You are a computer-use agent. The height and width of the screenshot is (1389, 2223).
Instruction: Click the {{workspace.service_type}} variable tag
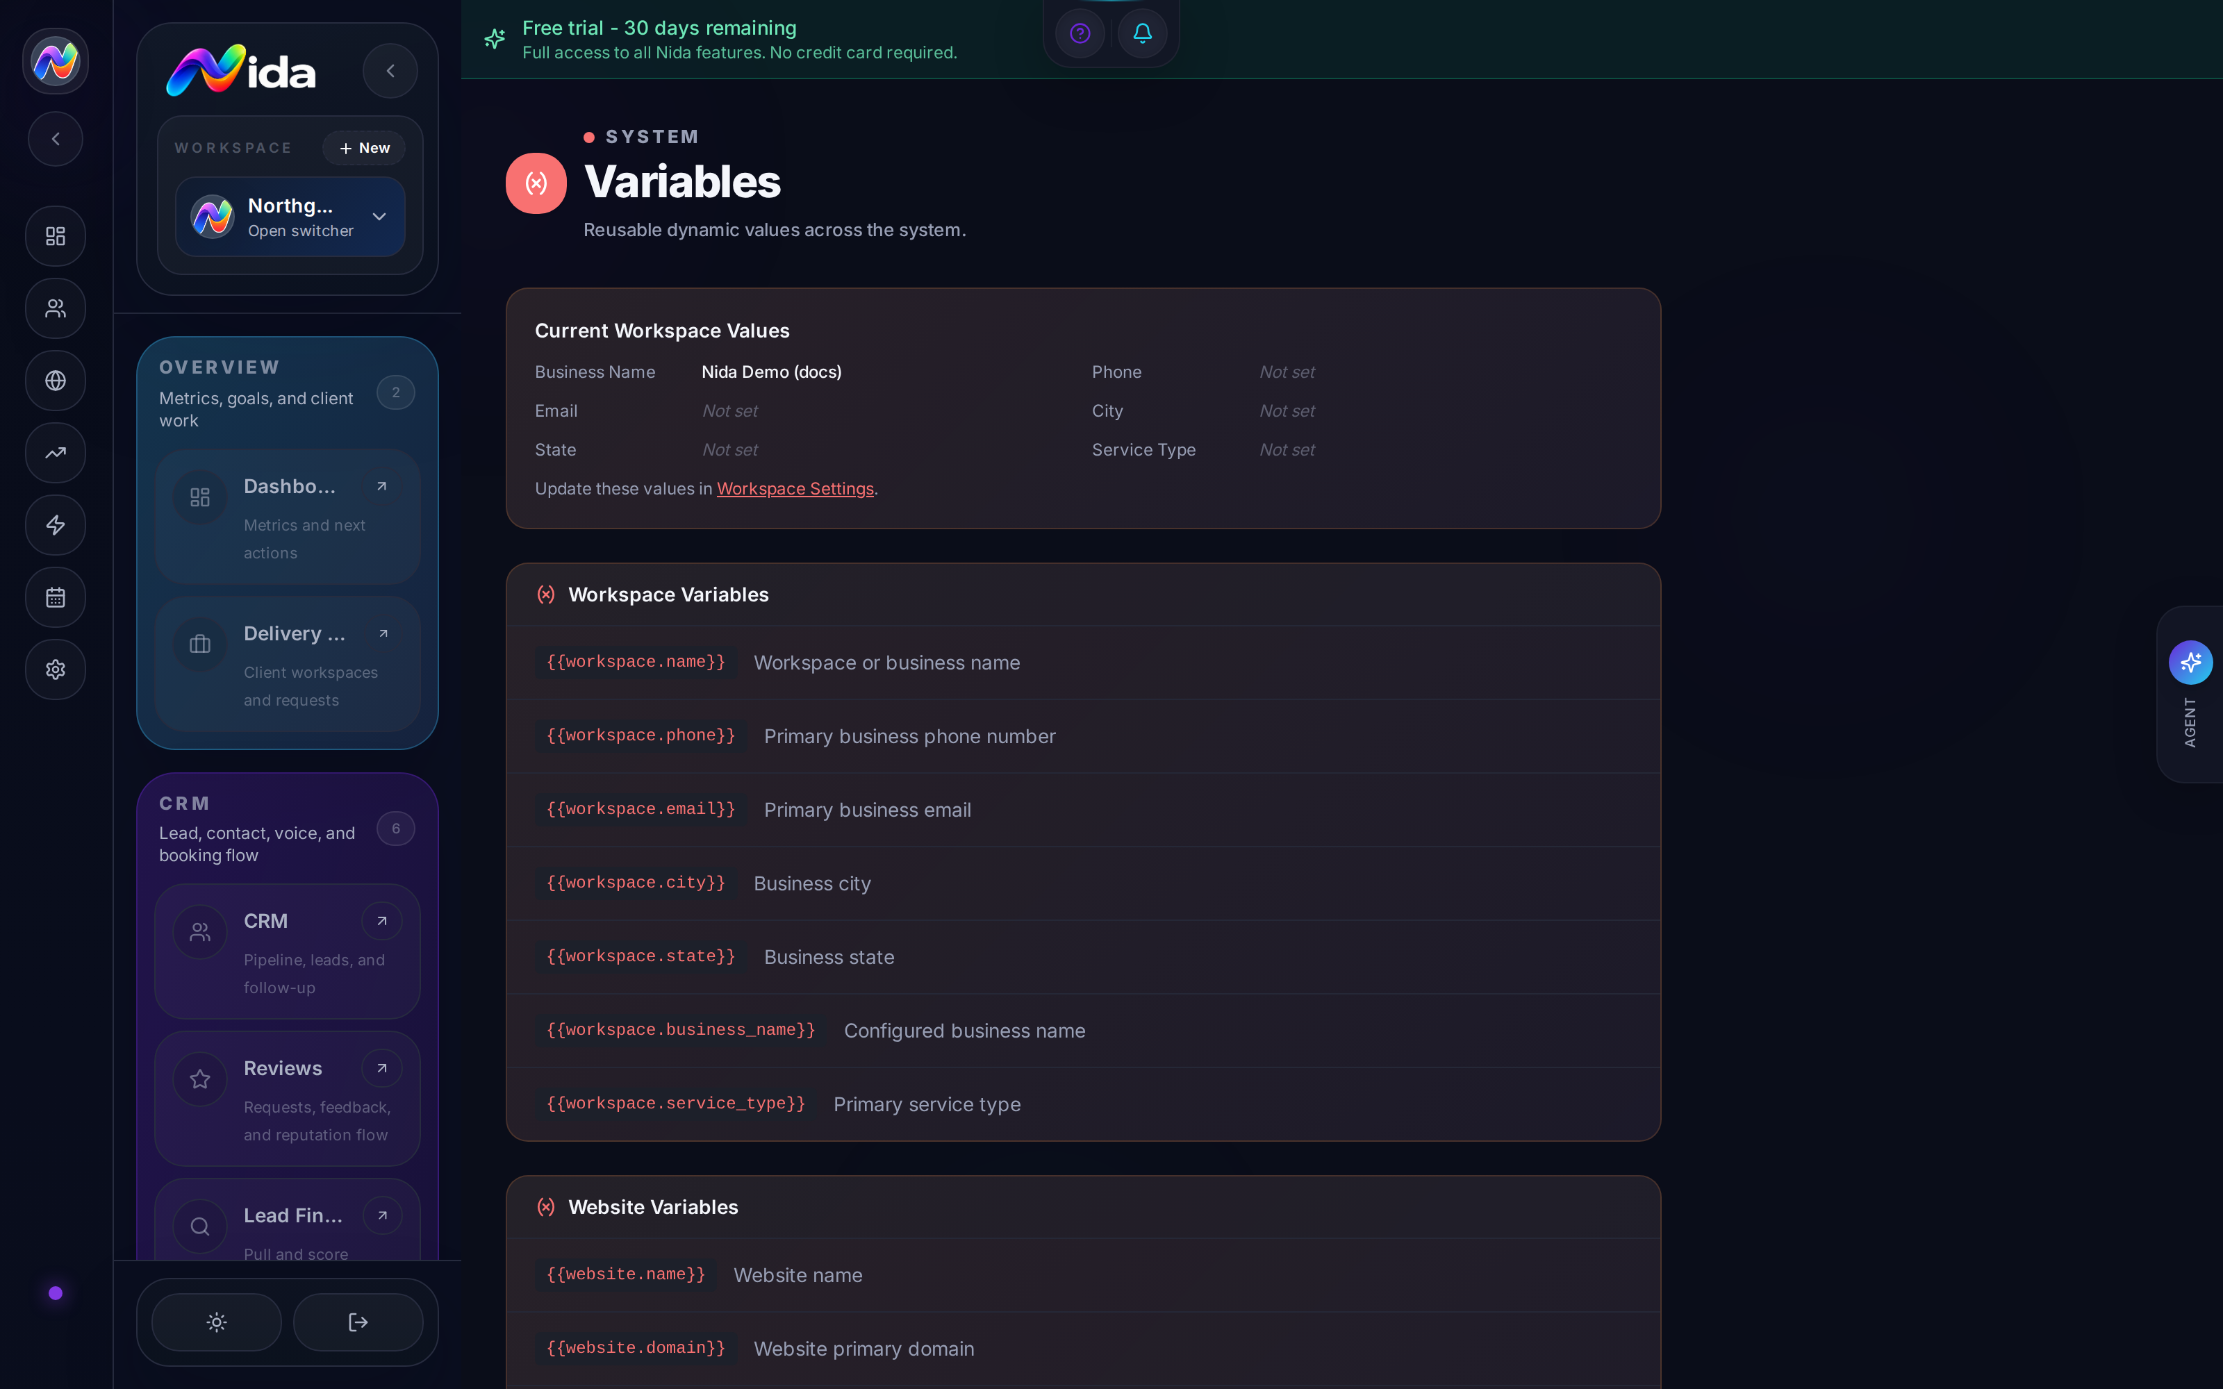(676, 1104)
